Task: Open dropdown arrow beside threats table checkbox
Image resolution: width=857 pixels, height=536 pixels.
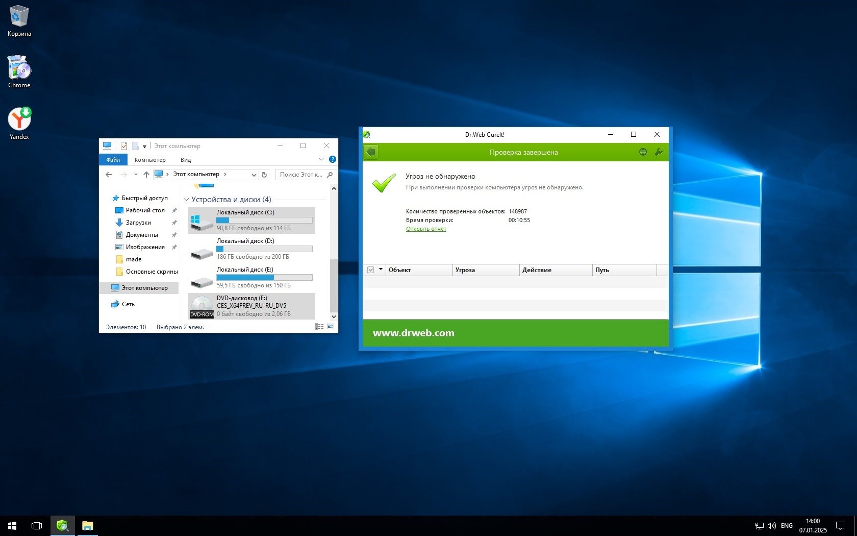Action: 381,270
